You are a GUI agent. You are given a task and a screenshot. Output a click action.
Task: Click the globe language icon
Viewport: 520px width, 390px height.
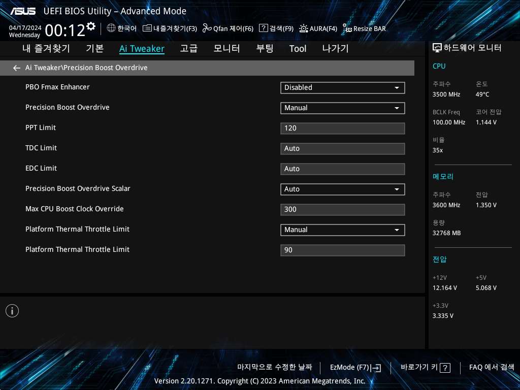[x=111, y=28]
